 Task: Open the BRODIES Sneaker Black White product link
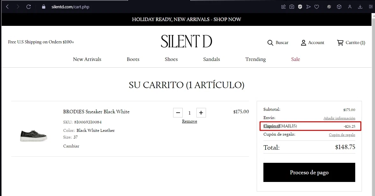pyautogui.click(x=96, y=111)
